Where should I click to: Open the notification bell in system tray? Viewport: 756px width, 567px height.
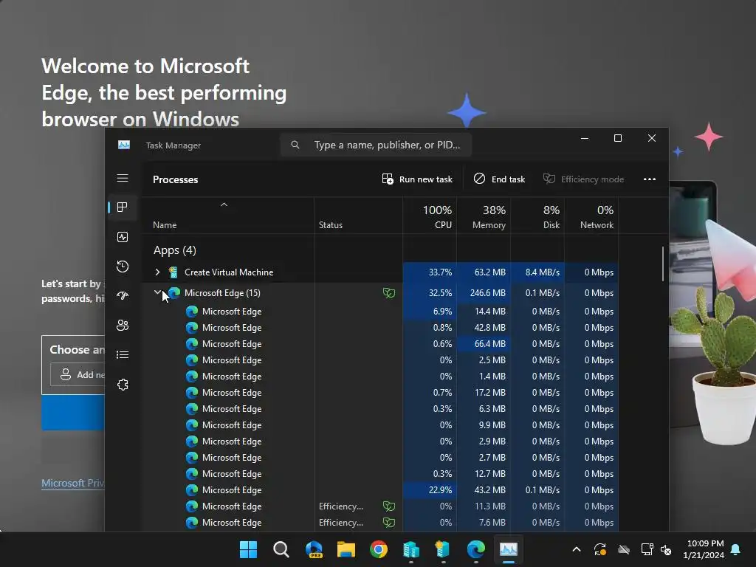pos(736,549)
